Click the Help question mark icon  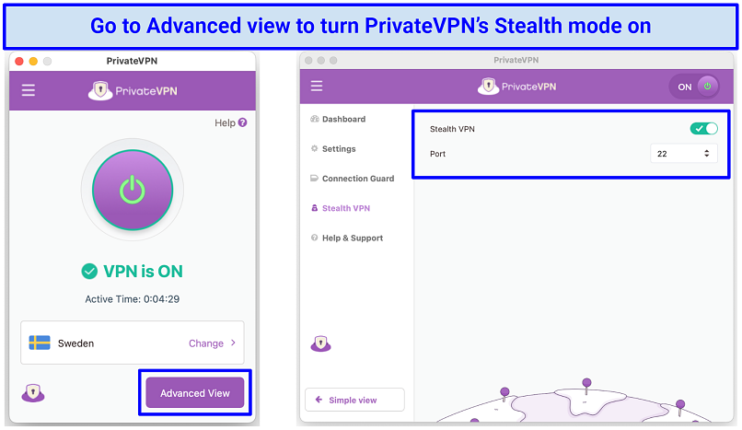(242, 122)
